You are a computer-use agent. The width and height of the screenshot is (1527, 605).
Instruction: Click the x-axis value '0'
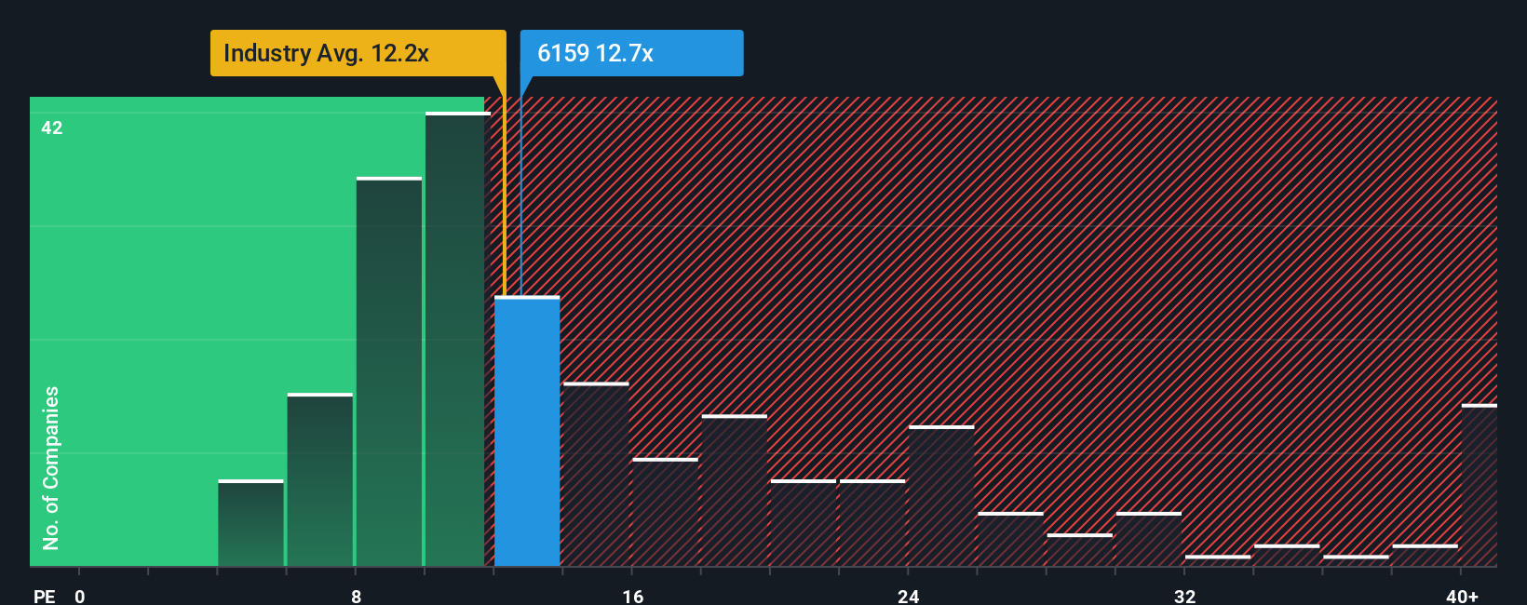tap(80, 596)
